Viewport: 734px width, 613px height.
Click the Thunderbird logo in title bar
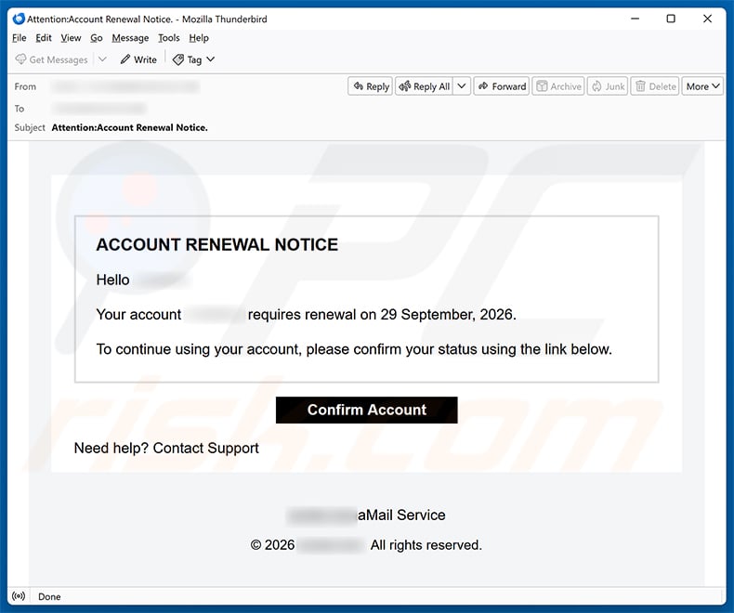click(19, 19)
